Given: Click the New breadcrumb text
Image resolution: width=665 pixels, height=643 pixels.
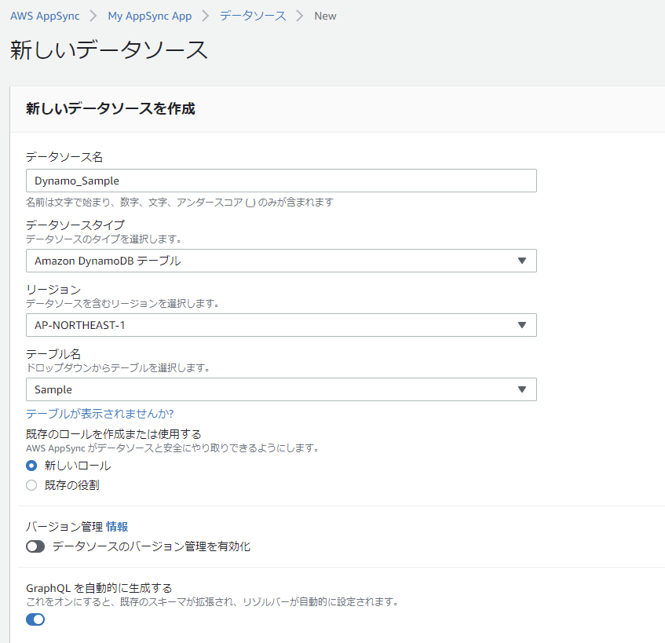Looking at the screenshot, I should (x=325, y=16).
